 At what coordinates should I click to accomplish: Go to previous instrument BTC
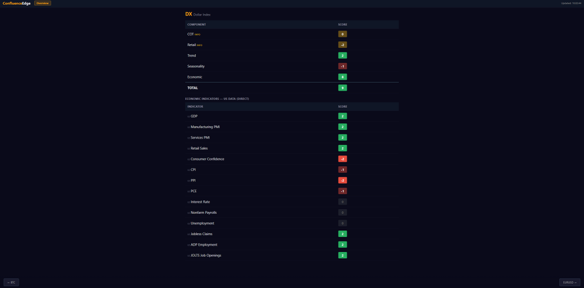(x=11, y=282)
